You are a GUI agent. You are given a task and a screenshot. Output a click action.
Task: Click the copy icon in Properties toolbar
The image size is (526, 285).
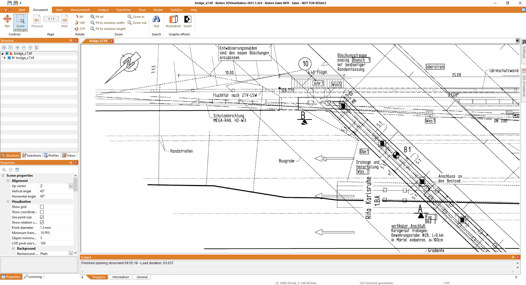4,170
